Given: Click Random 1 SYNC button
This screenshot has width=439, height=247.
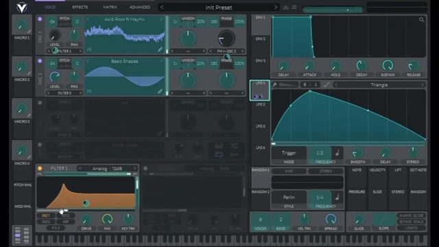Looking at the screenshot, I should pyautogui.click(x=289, y=171).
